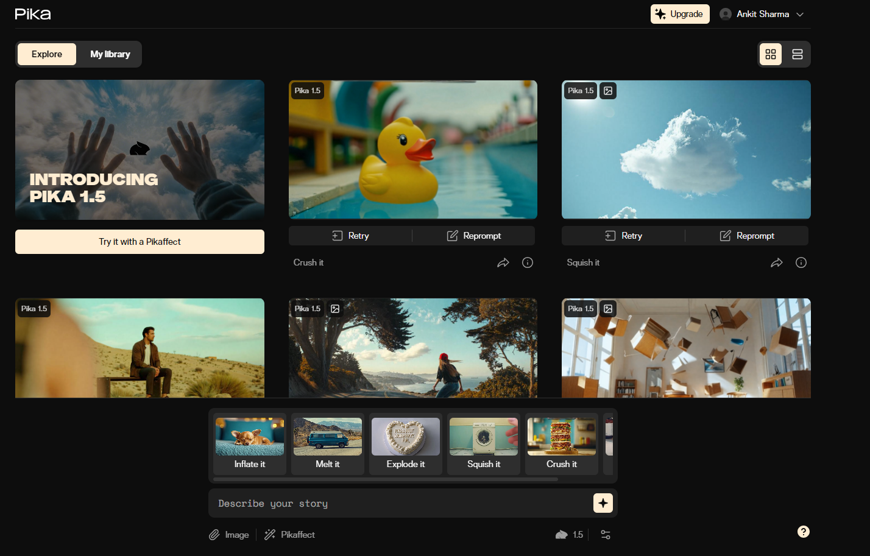Open generation settings sliders icon

click(x=605, y=535)
